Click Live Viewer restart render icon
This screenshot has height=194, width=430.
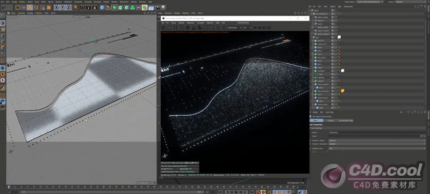[169, 27]
